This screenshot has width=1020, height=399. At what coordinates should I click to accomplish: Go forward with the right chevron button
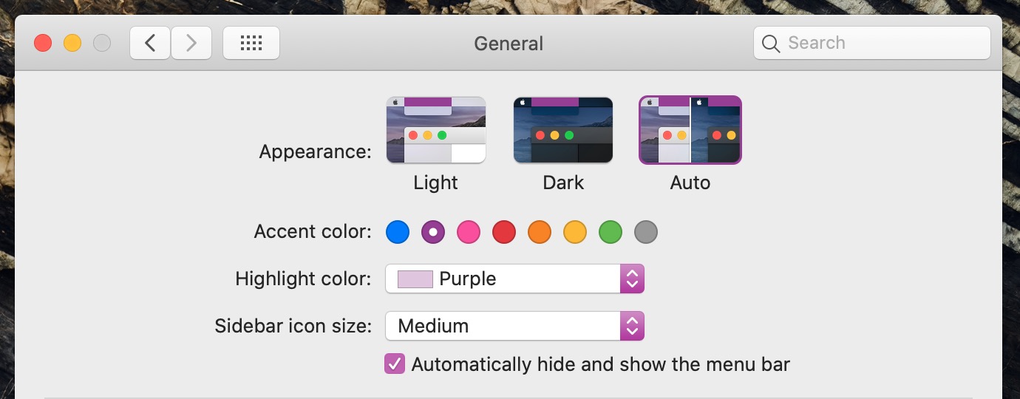point(191,43)
